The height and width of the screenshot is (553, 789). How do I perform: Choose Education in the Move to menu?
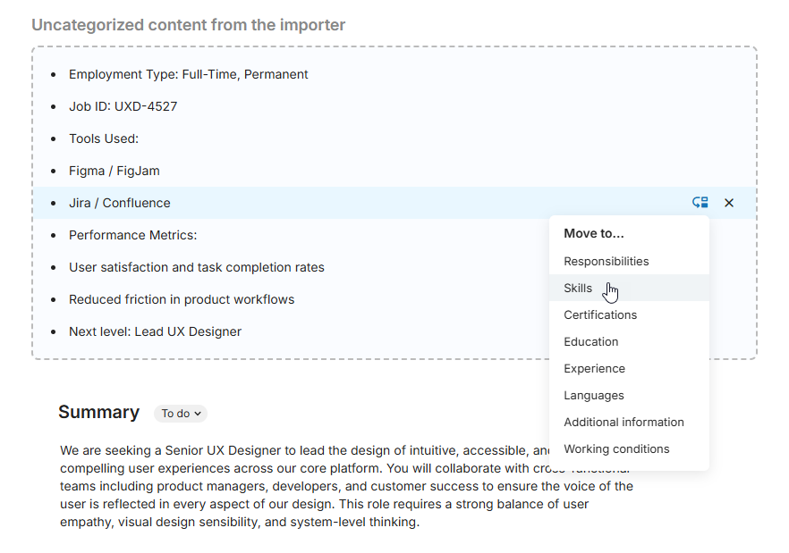590,341
